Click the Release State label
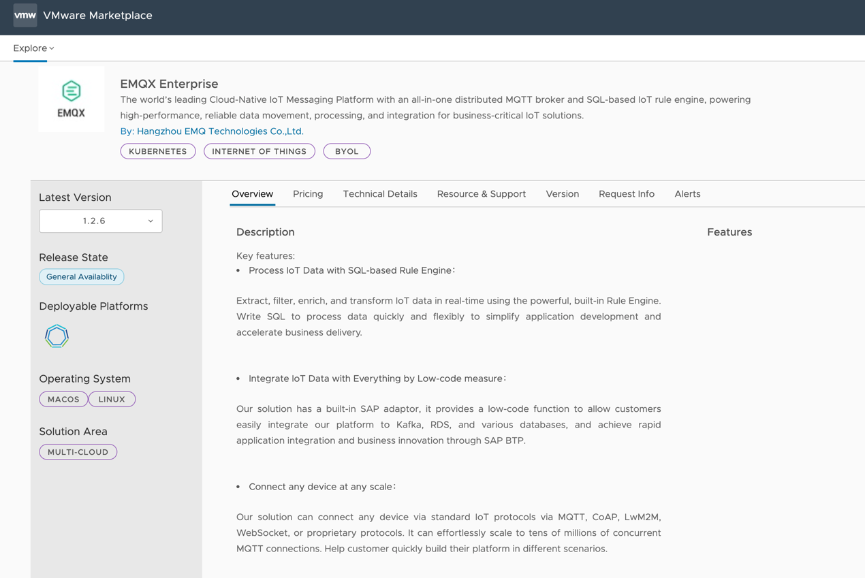The image size is (865, 578). 74,257
